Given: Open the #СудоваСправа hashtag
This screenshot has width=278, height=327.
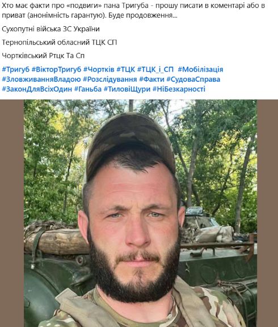Looking at the screenshot, I should point(193,79).
